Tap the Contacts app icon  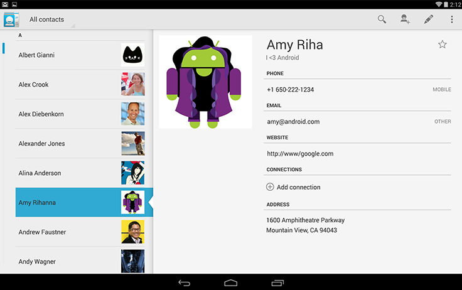tap(11, 19)
